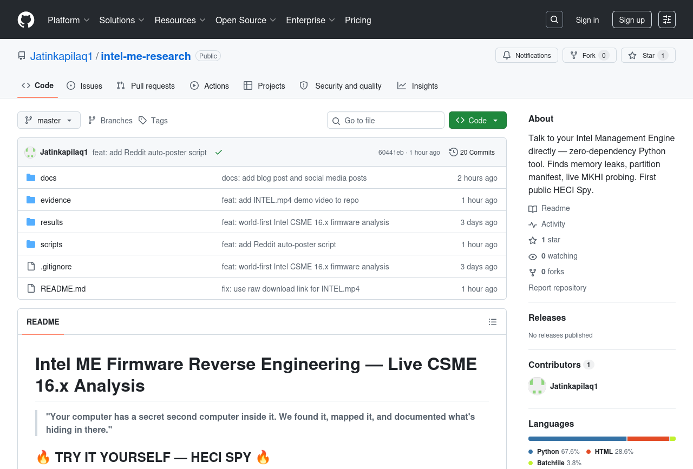Open the Insights tab

click(417, 85)
